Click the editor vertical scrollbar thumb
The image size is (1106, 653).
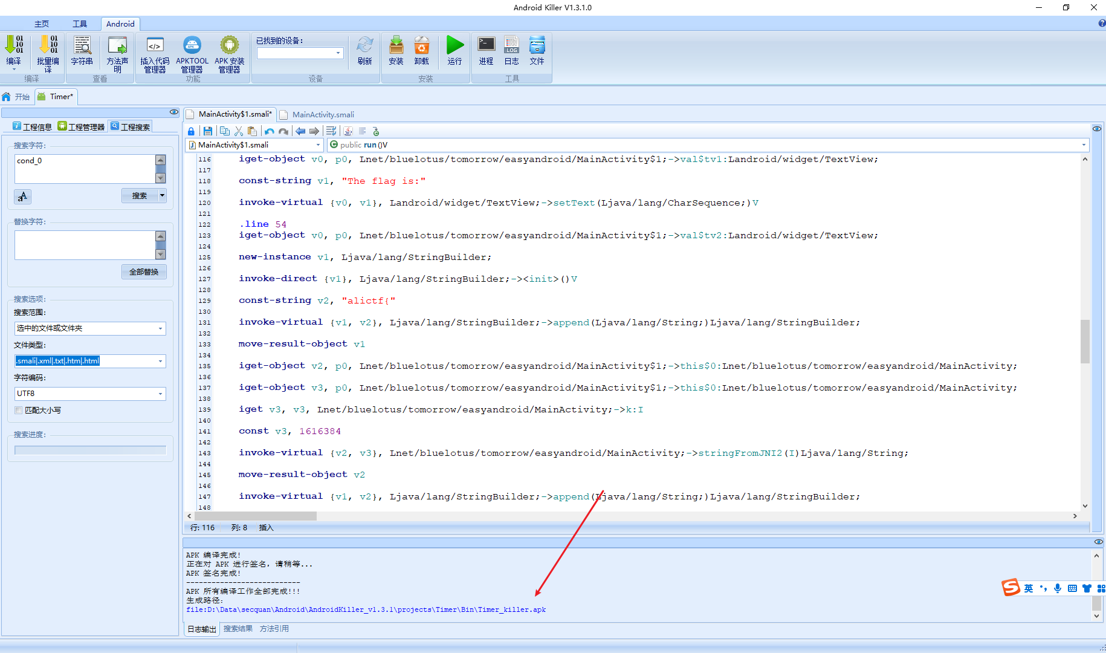[x=1085, y=342]
